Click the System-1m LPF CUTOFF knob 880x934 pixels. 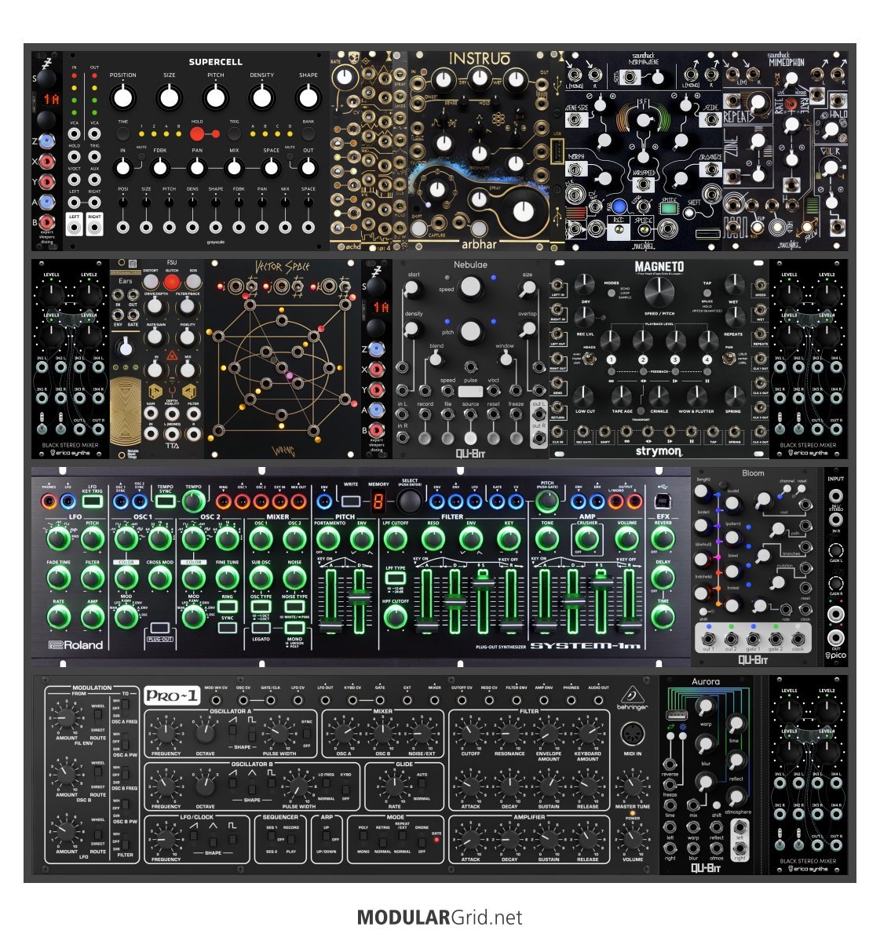tap(395, 538)
